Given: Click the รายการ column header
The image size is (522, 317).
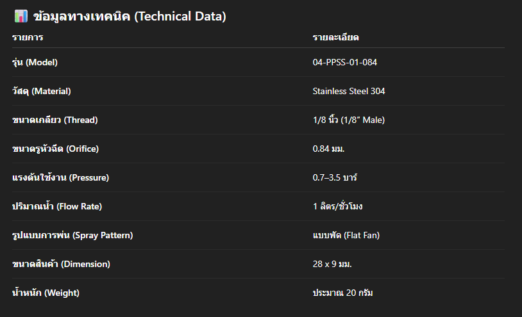Looking at the screenshot, I should pyautogui.click(x=28, y=38).
